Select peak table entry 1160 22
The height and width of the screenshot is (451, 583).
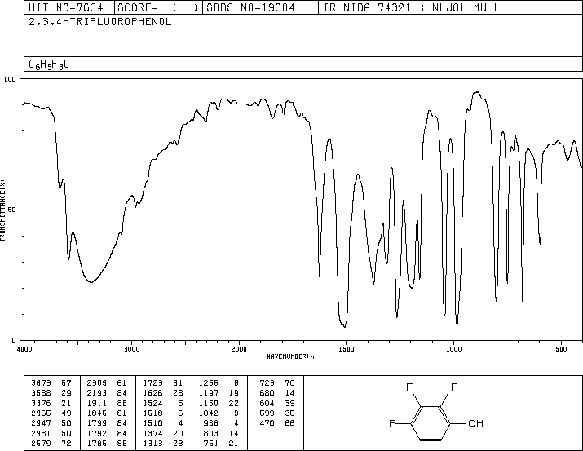(x=219, y=403)
